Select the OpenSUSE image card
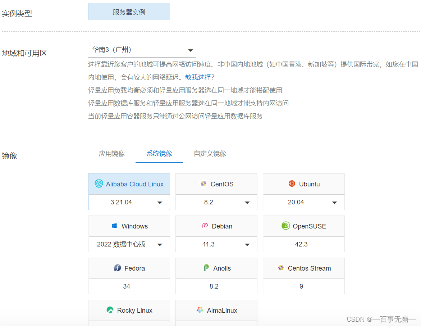The height and width of the screenshot is (326, 421). (x=304, y=226)
